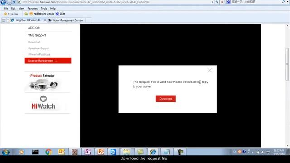Click the search magnifier icon

pyautogui.click(x=283, y=2)
